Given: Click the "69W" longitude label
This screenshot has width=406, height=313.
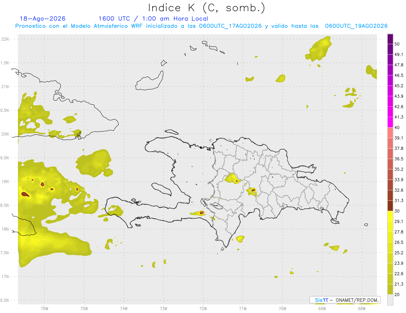Looking at the screenshot, I should (322, 308).
